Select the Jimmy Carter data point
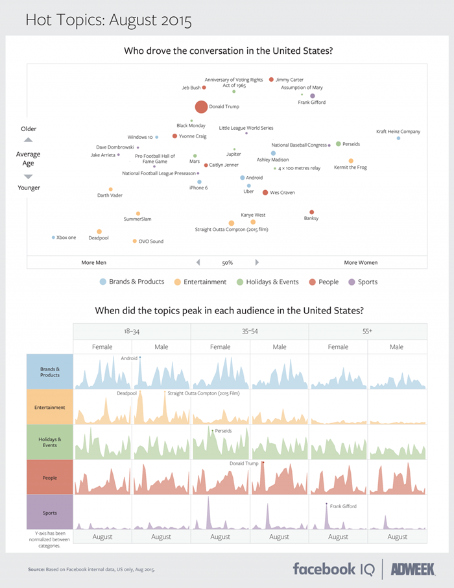 [x=271, y=79]
